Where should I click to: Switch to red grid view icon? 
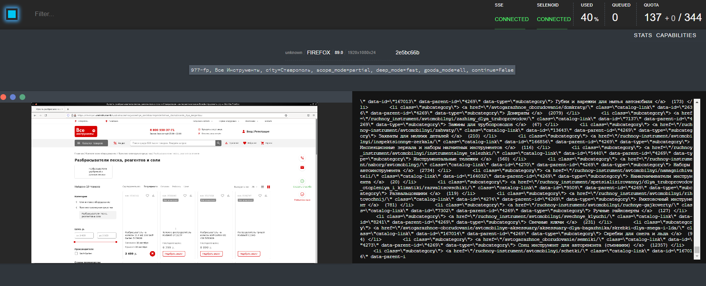pyautogui.click(x=268, y=187)
